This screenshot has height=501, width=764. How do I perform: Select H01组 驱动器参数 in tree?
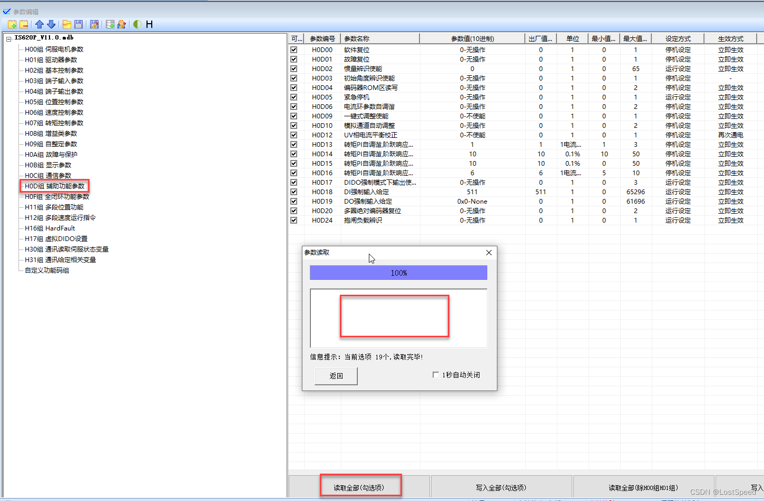51,60
